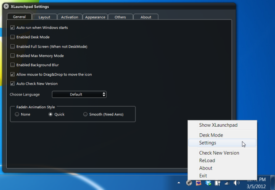Image resolution: width=275 pixels, height=190 pixels.
Task: Click the XLaunchpad rocket tray icon
Action: click(189, 183)
